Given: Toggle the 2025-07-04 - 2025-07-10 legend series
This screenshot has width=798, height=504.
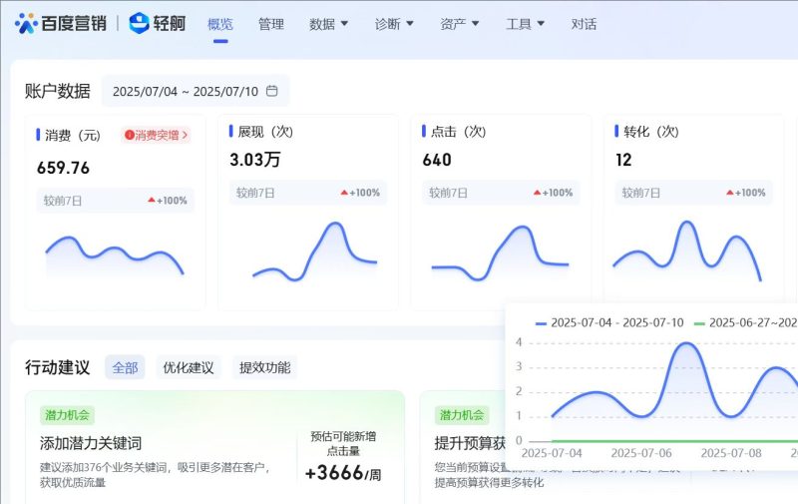Looking at the screenshot, I should click(x=609, y=322).
